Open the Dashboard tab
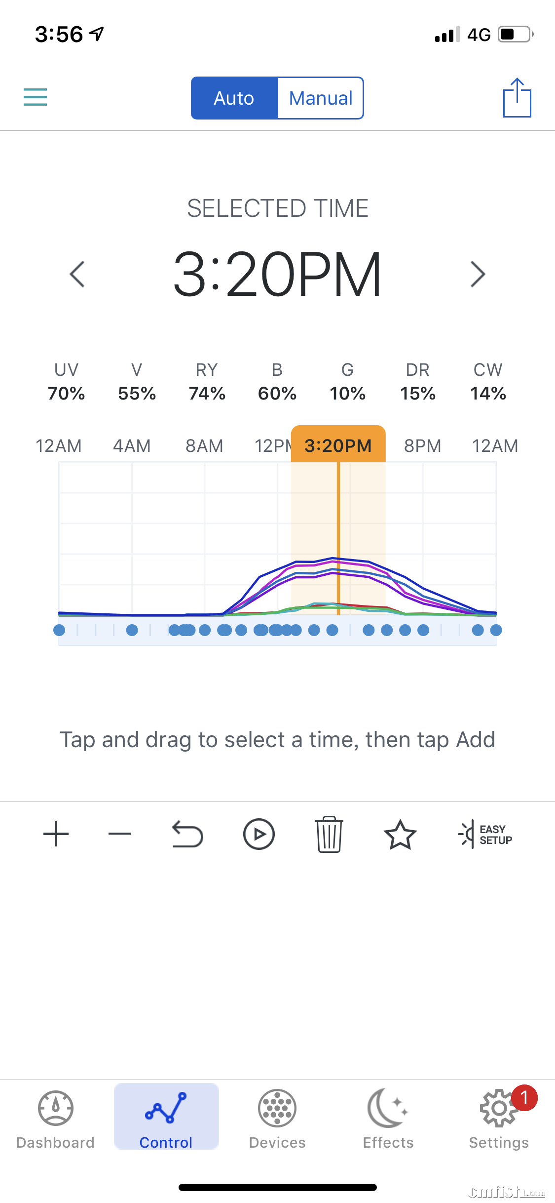The width and height of the screenshot is (555, 1203). [x=55, y=1119]
